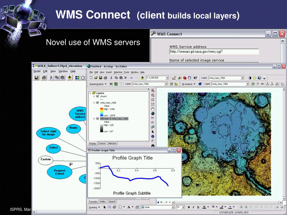Viewport: 287px width, 215px height.
Task: Open the Selection menu in ArcMap
Action: click(118, 72)
